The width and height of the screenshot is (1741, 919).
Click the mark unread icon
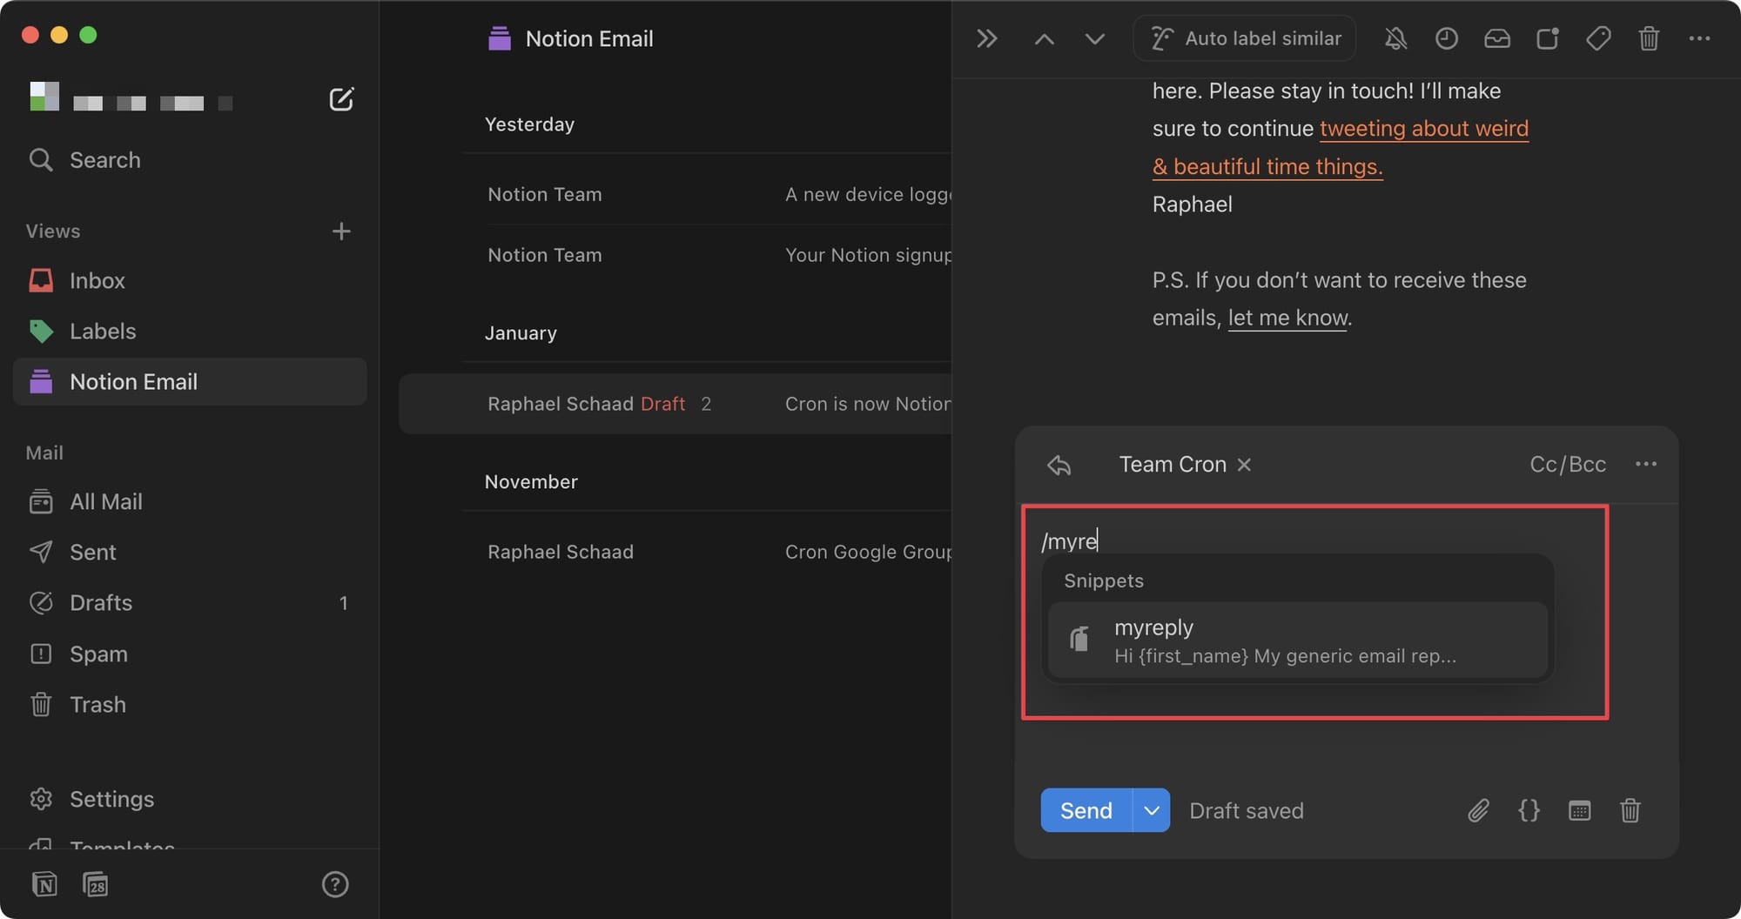point(1547,38)
